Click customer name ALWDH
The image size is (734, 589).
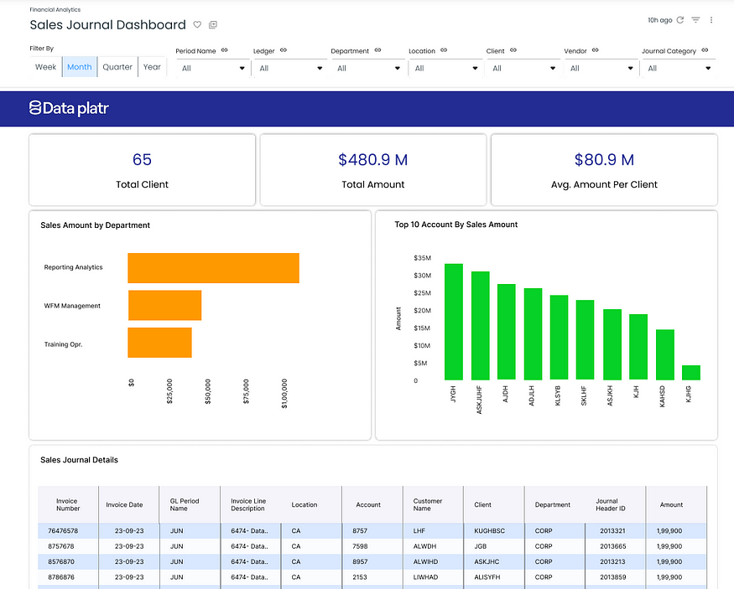click(424, 546)
